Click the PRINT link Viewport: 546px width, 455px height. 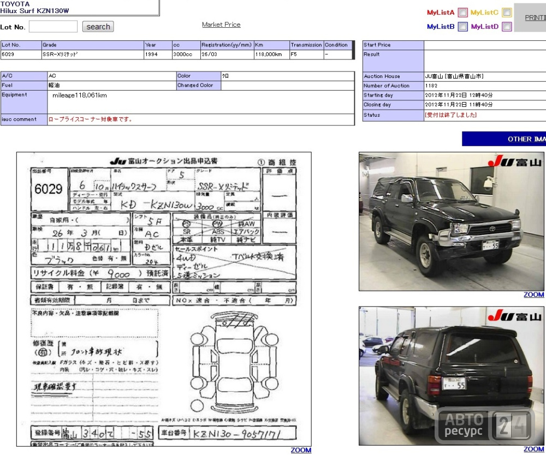point(535,18)
